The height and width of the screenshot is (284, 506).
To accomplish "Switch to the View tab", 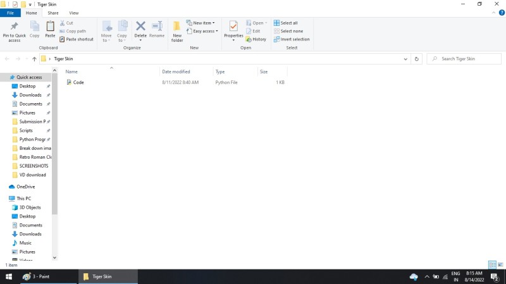I will (73, 13).
